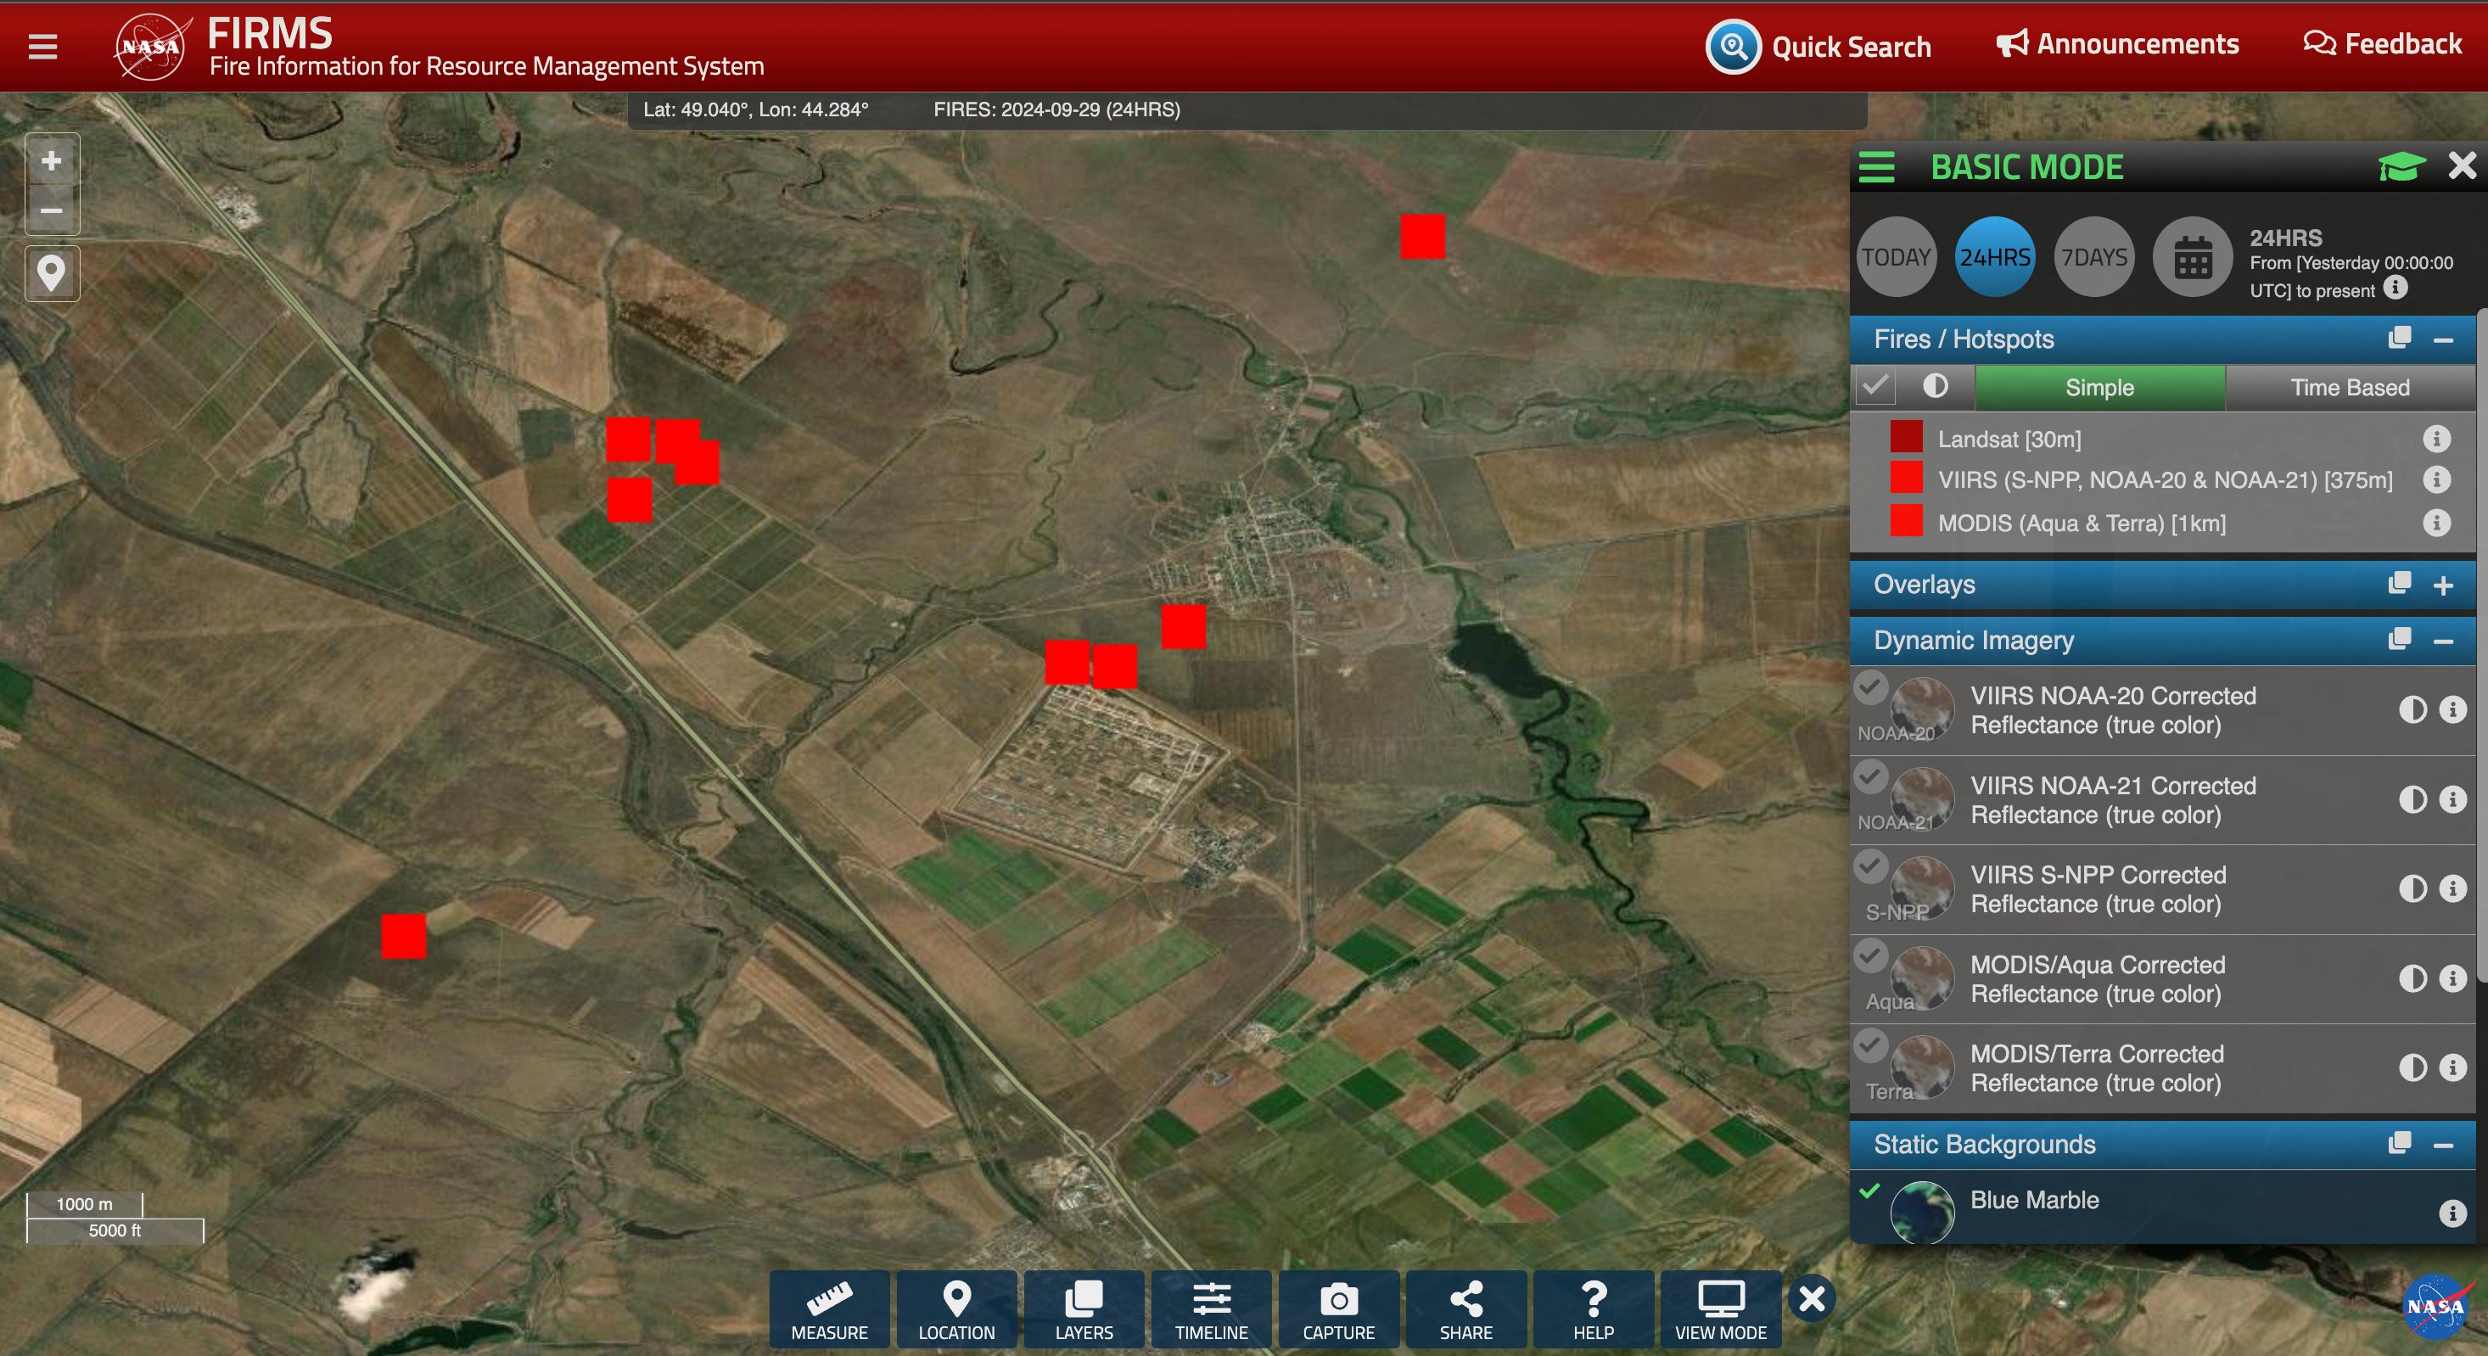Viewport: 2488px width, 1356px height.
Task: Collapse the Static Backgrounds section
Action: 2443,1146
